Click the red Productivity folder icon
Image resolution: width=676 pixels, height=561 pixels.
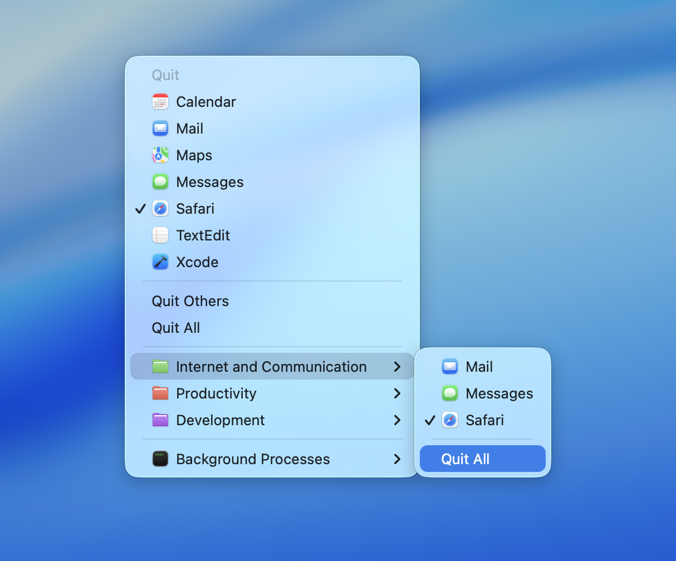pos(160,393)
